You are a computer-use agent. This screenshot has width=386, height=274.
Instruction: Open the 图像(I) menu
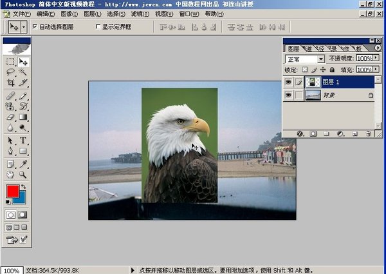(x=69, y=14)
